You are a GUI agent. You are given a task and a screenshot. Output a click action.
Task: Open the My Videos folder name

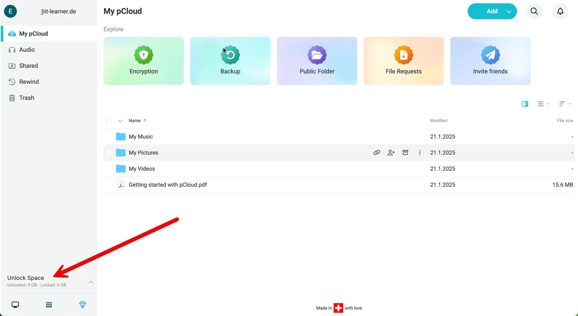pos(142,168)
